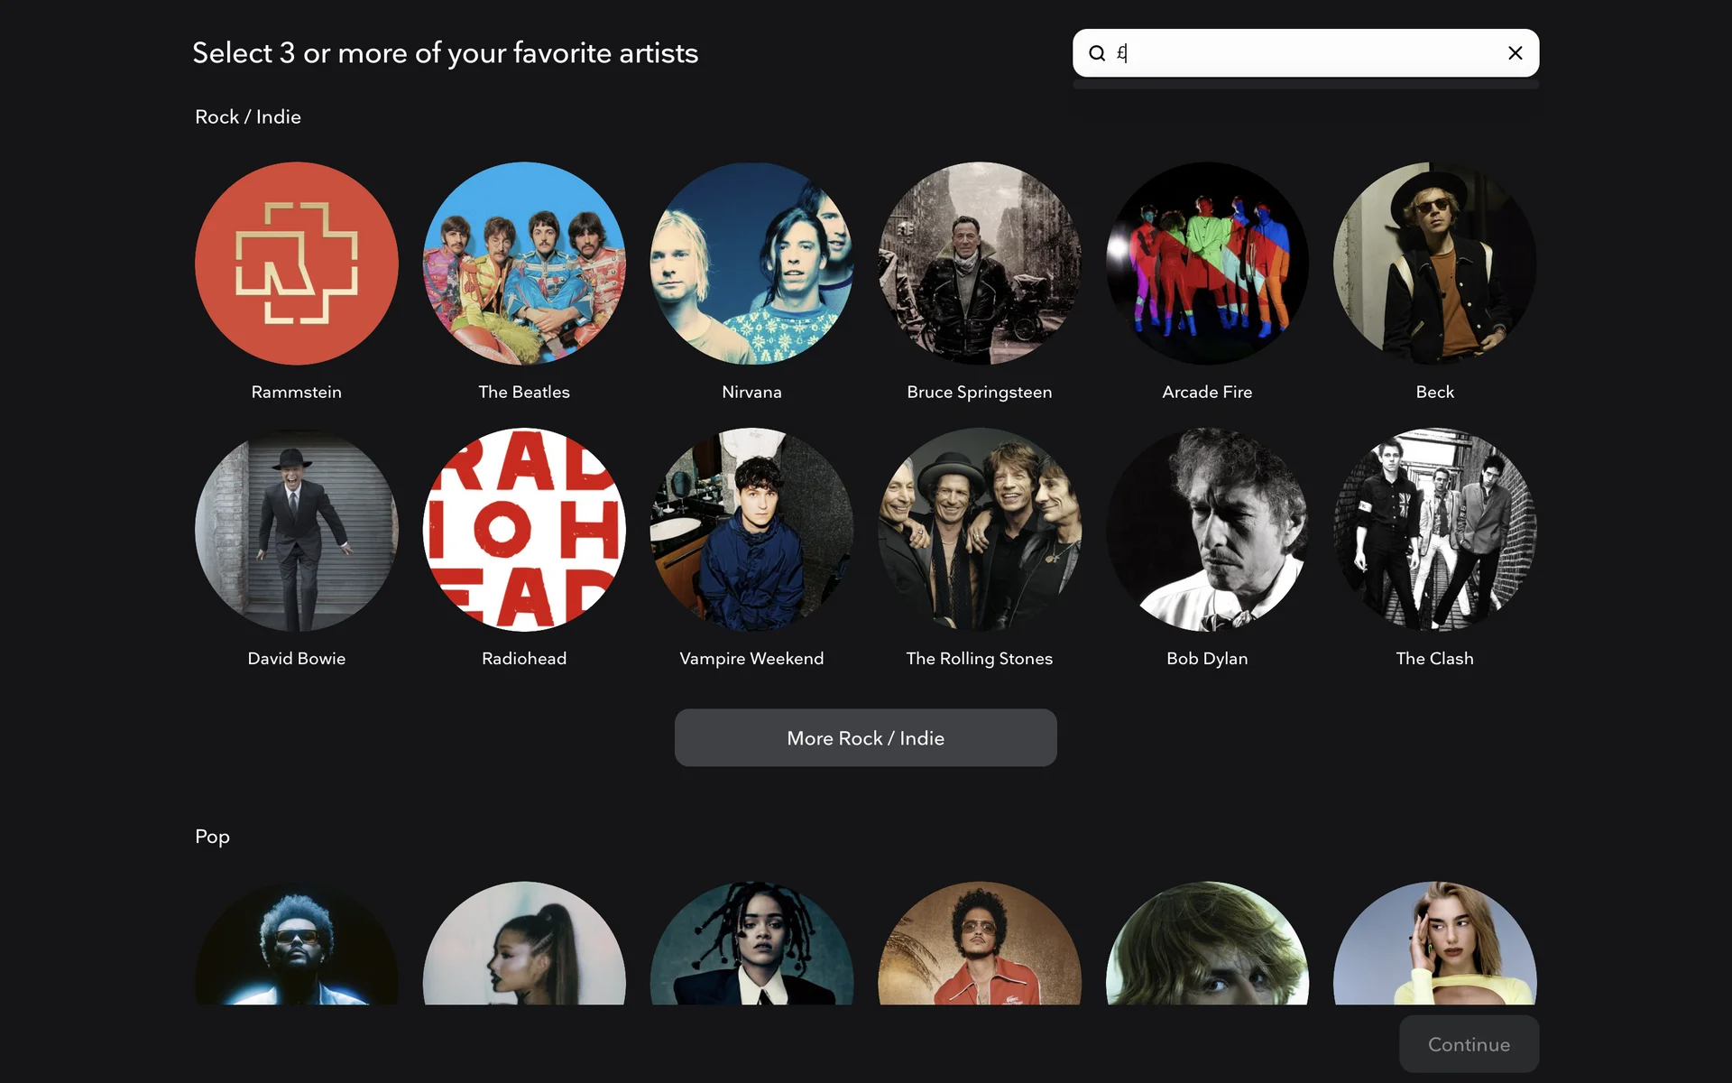Select The Clash band photo

[1434, 530]
